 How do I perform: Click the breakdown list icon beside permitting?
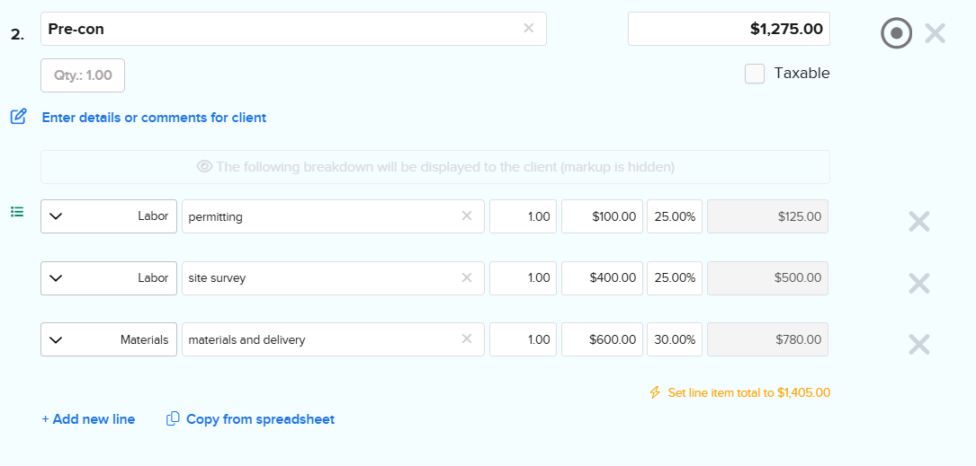pos(16,212)
